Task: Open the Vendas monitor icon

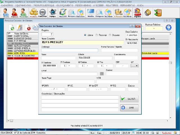Action: click(91, 13)
